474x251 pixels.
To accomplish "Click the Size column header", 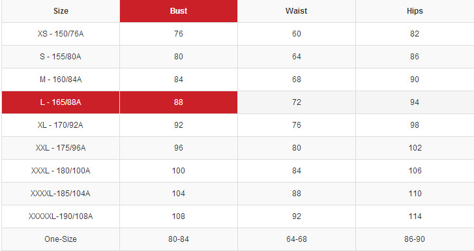I will (x=61, y=11).
